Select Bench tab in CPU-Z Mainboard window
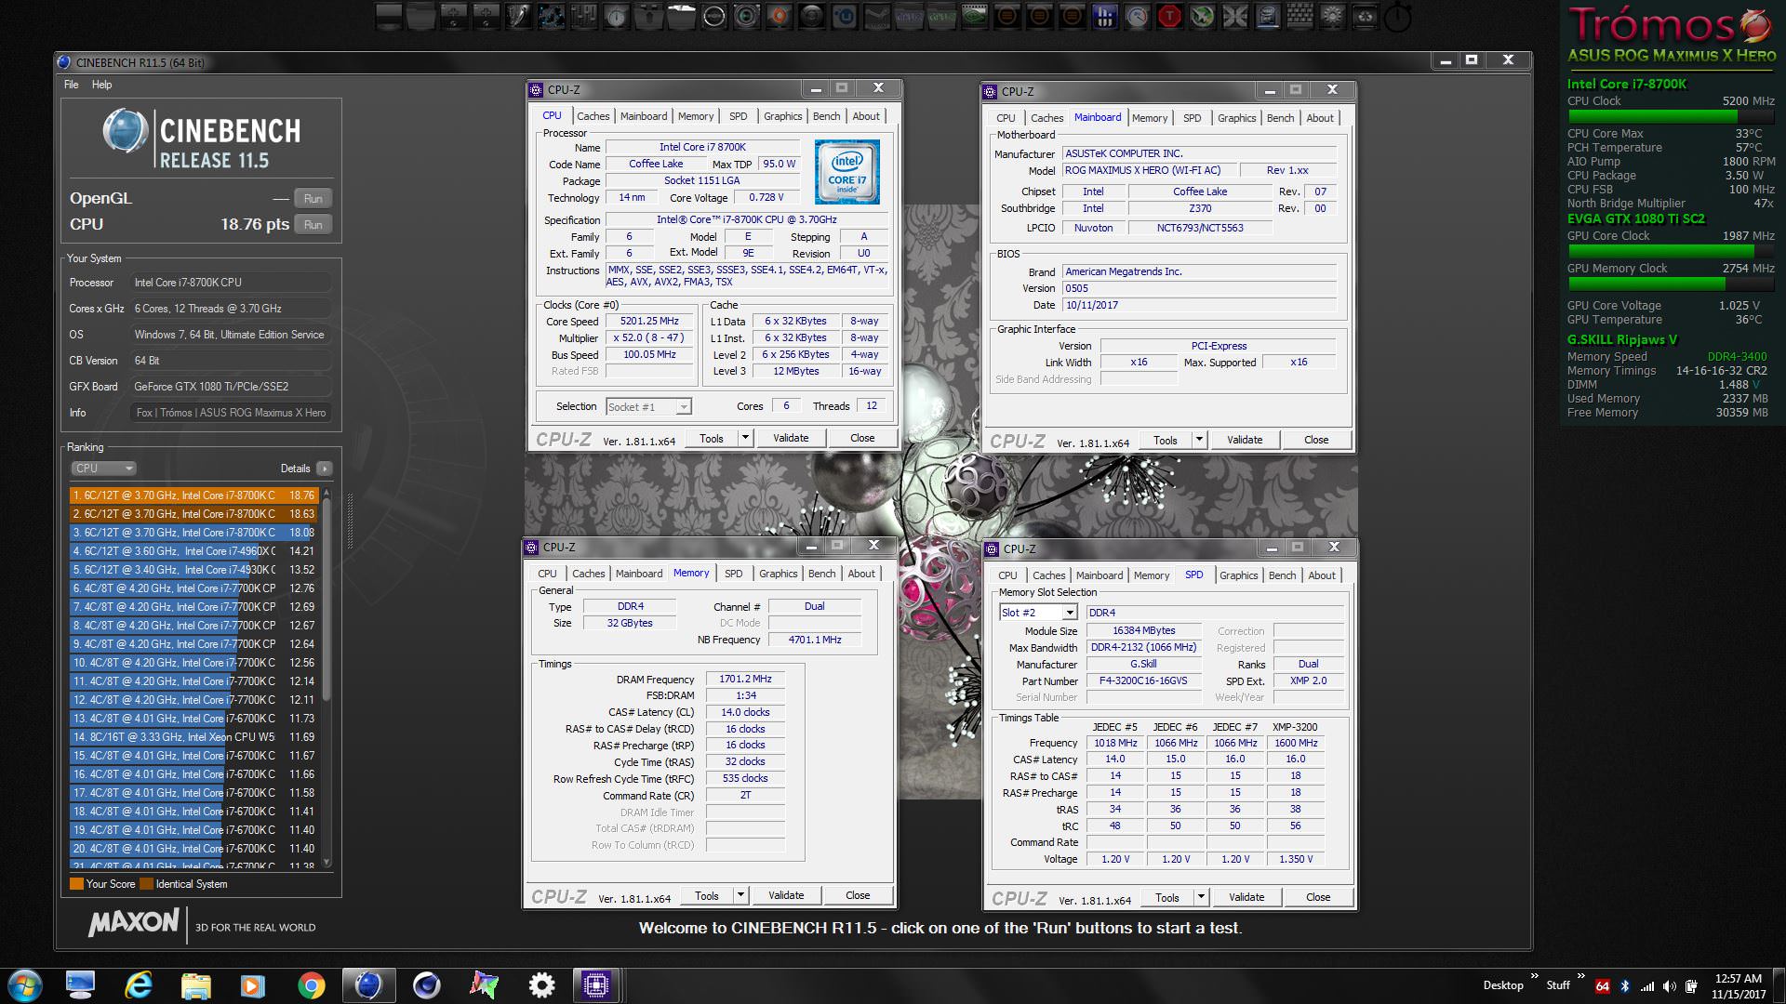Image resolution: width=1786 pixels, height=1004 pixels. (1280, 118)
